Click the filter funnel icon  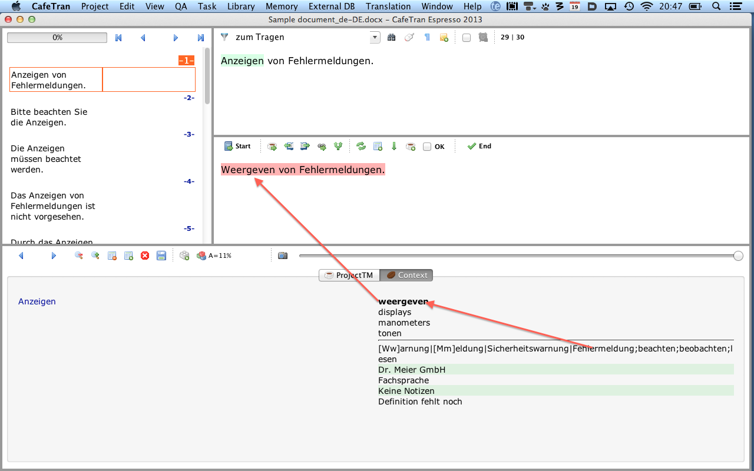224,37
